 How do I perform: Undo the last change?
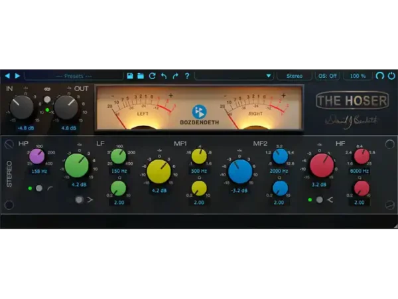click(x=164, y=76)
